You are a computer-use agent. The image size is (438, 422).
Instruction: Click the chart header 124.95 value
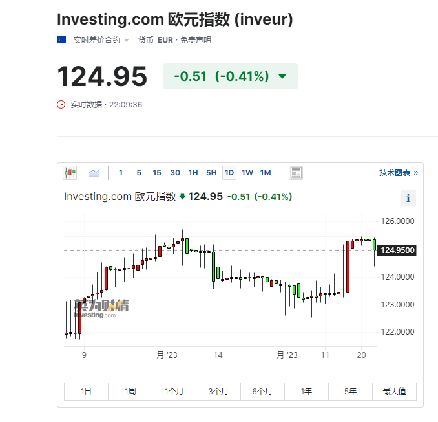205,197
